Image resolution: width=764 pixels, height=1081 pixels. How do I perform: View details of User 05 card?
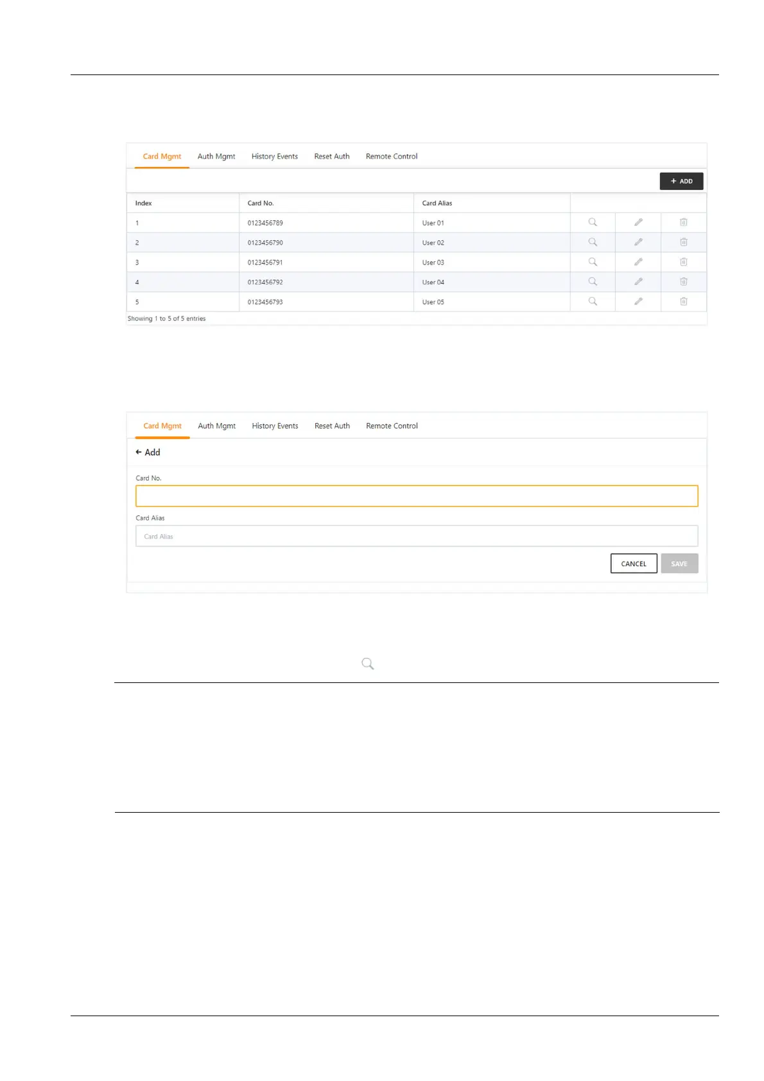(593, 301)
